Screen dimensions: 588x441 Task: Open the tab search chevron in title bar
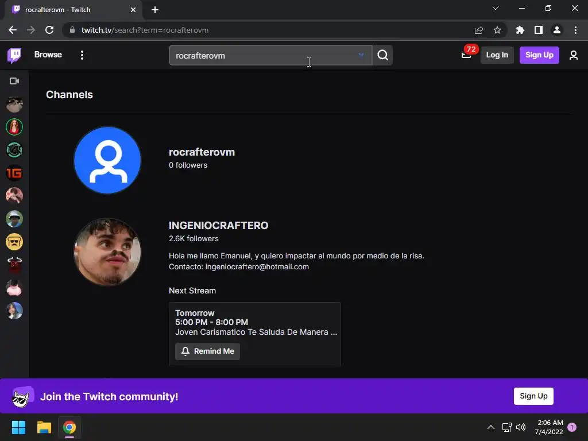[496, 8]
